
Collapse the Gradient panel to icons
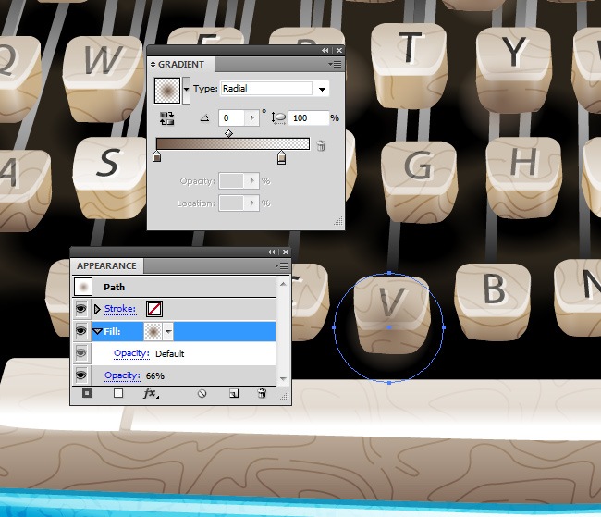point(325,50)
